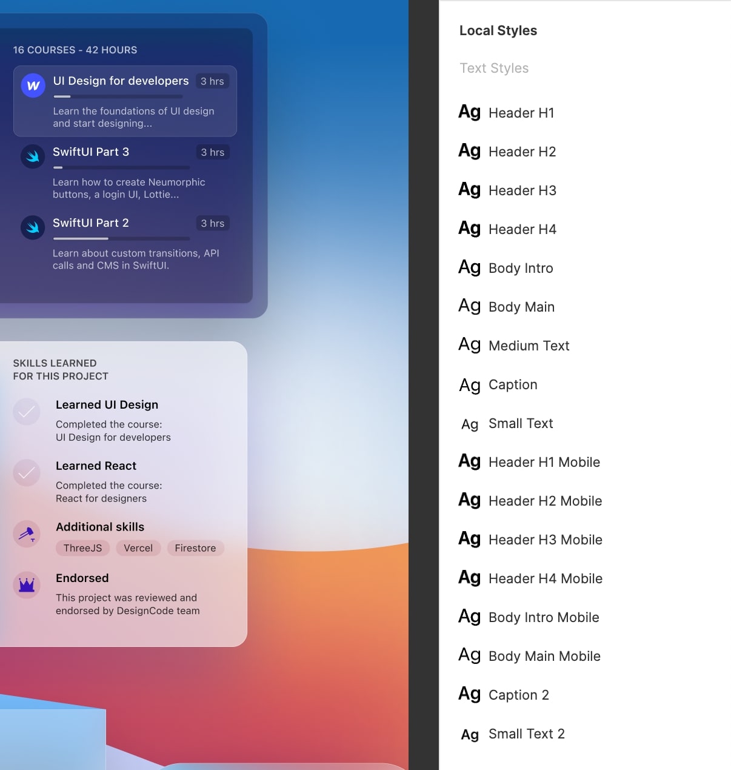This screenshot has height=770, width=731.
Task: Click the progress bar under SwiftUI Part 3
Action: 121,167
